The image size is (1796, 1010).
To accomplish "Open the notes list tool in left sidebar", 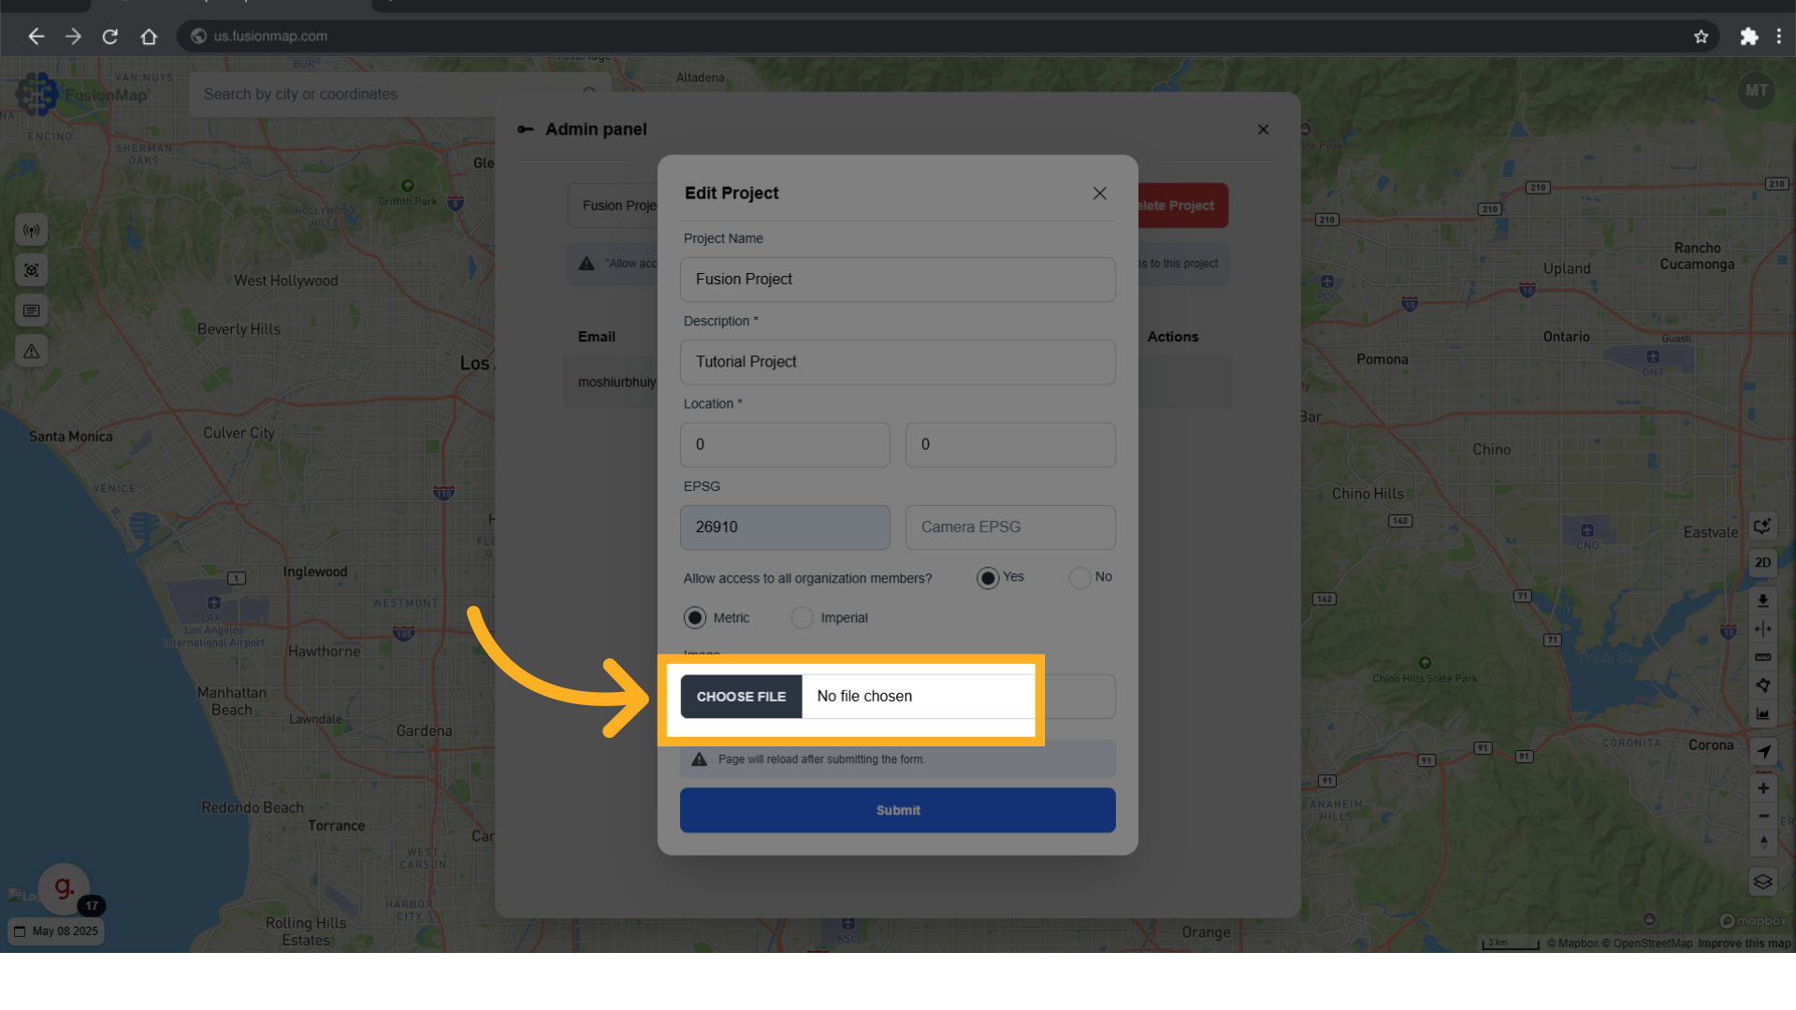I will click(32, 310).
